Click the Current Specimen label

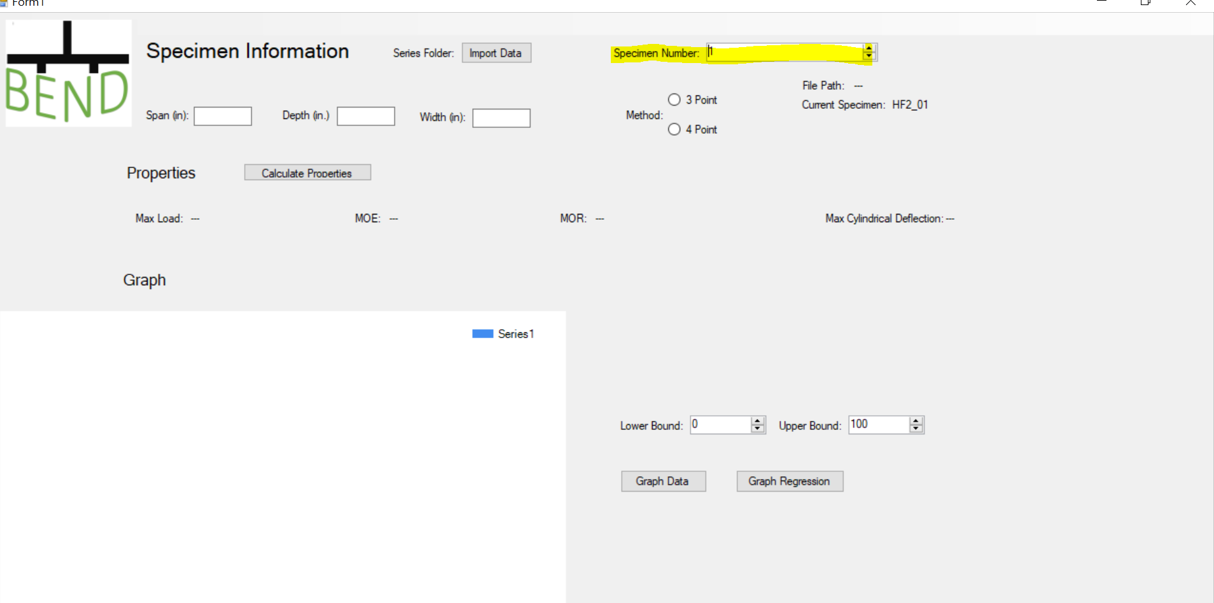point(844,104)
